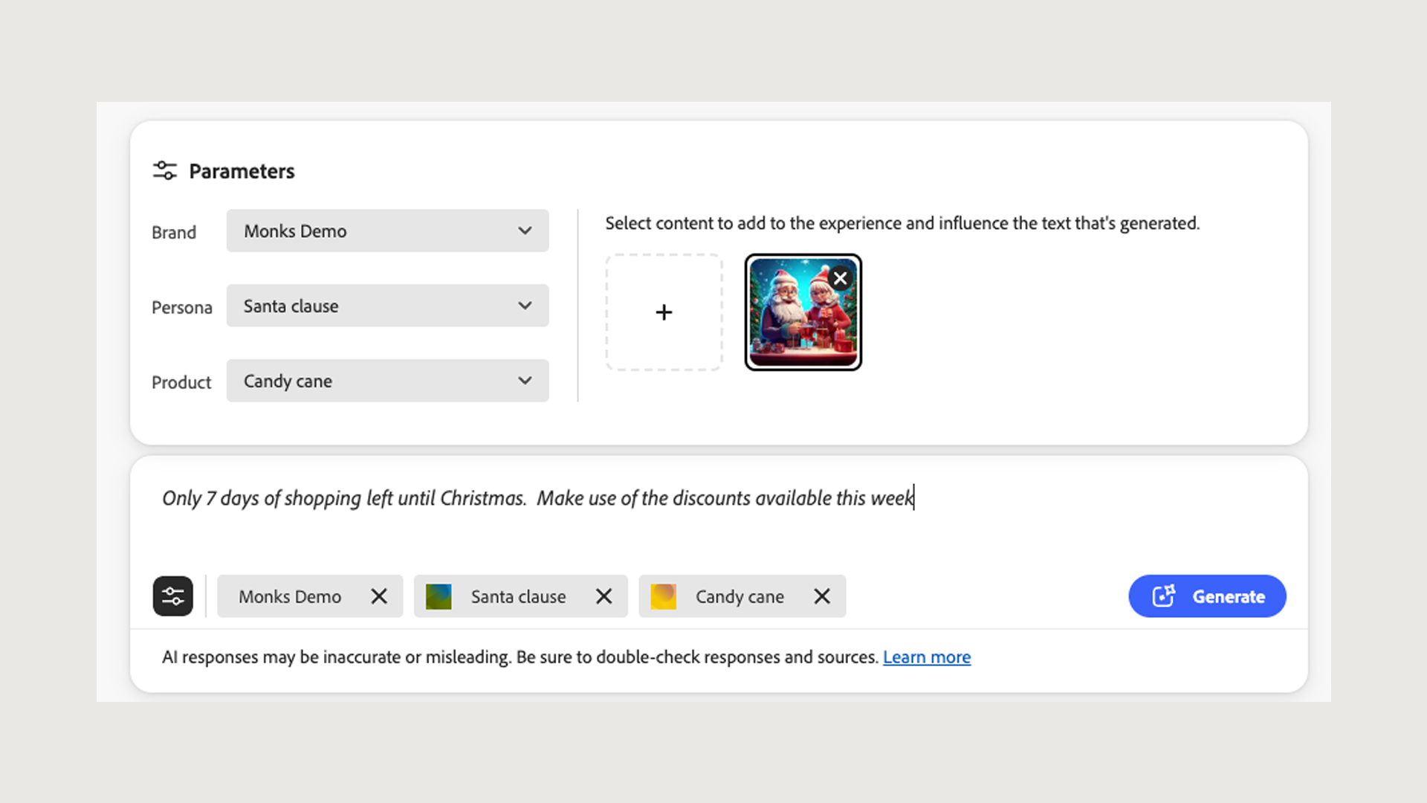
Task: Click the Monks Demo brand tag label
Action: pyautogui.click(x=290, y=596)
